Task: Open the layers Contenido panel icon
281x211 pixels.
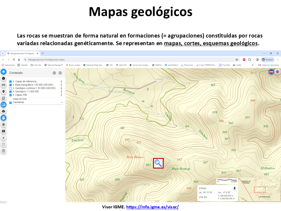Action: [4, 72]
